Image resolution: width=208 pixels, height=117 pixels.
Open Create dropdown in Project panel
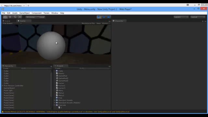coord(58,68)
